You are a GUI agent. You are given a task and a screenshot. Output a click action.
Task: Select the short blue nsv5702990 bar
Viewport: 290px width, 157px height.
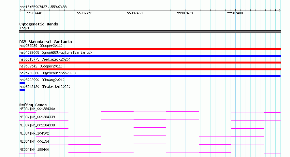[22, 83]
